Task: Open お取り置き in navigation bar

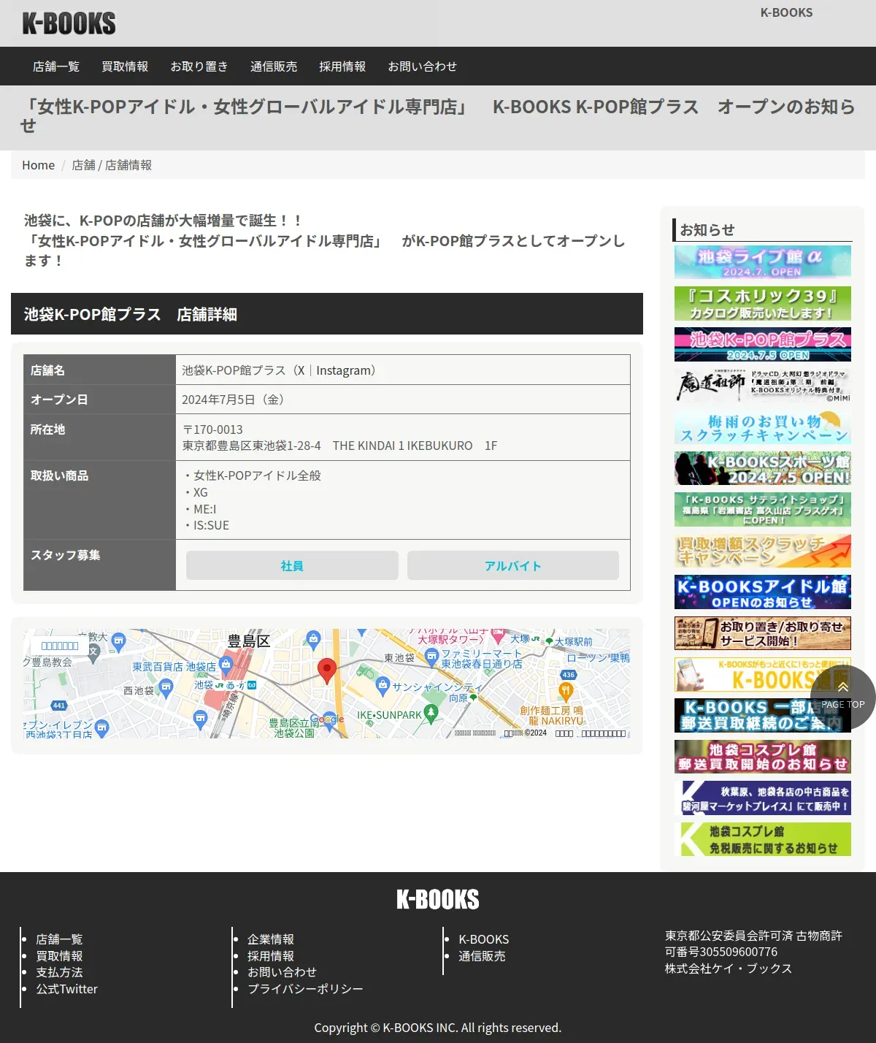Action: click(199, 66)
